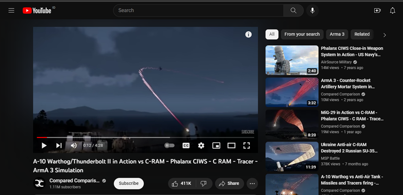
Task: Go to YouTube home via logo
Action: pos(37,11)
